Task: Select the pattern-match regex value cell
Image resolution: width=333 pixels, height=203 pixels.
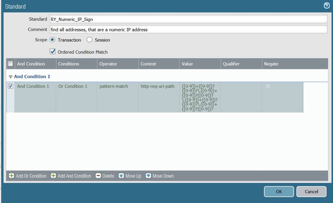Action: tap(200, 98)
